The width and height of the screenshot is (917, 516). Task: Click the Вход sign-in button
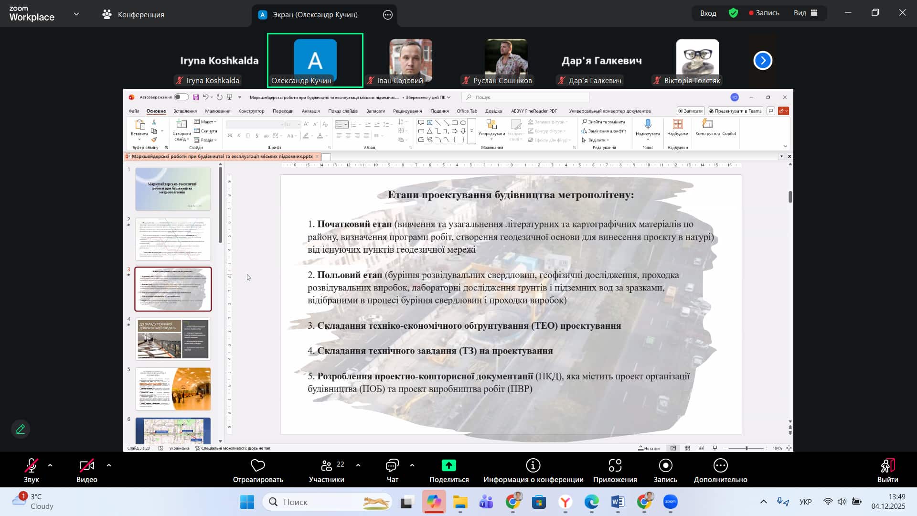pyautogui.click(x=708, y=13)
